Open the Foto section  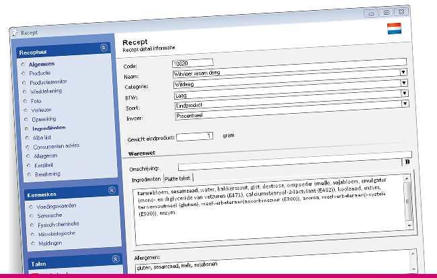point(36,101)
